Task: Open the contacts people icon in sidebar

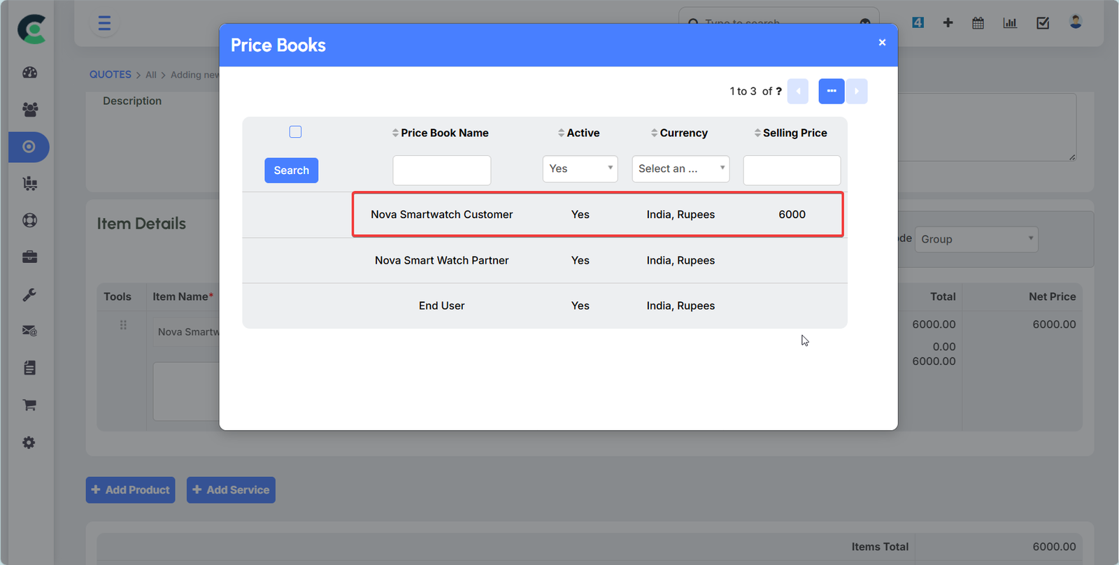Action: click(x=29, y=110)
